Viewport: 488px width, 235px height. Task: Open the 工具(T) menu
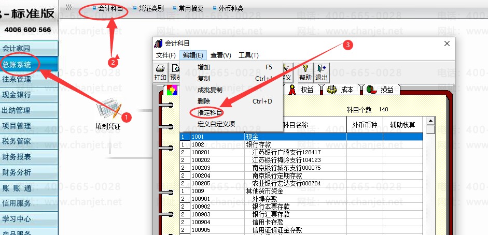[x=248, y=55]
